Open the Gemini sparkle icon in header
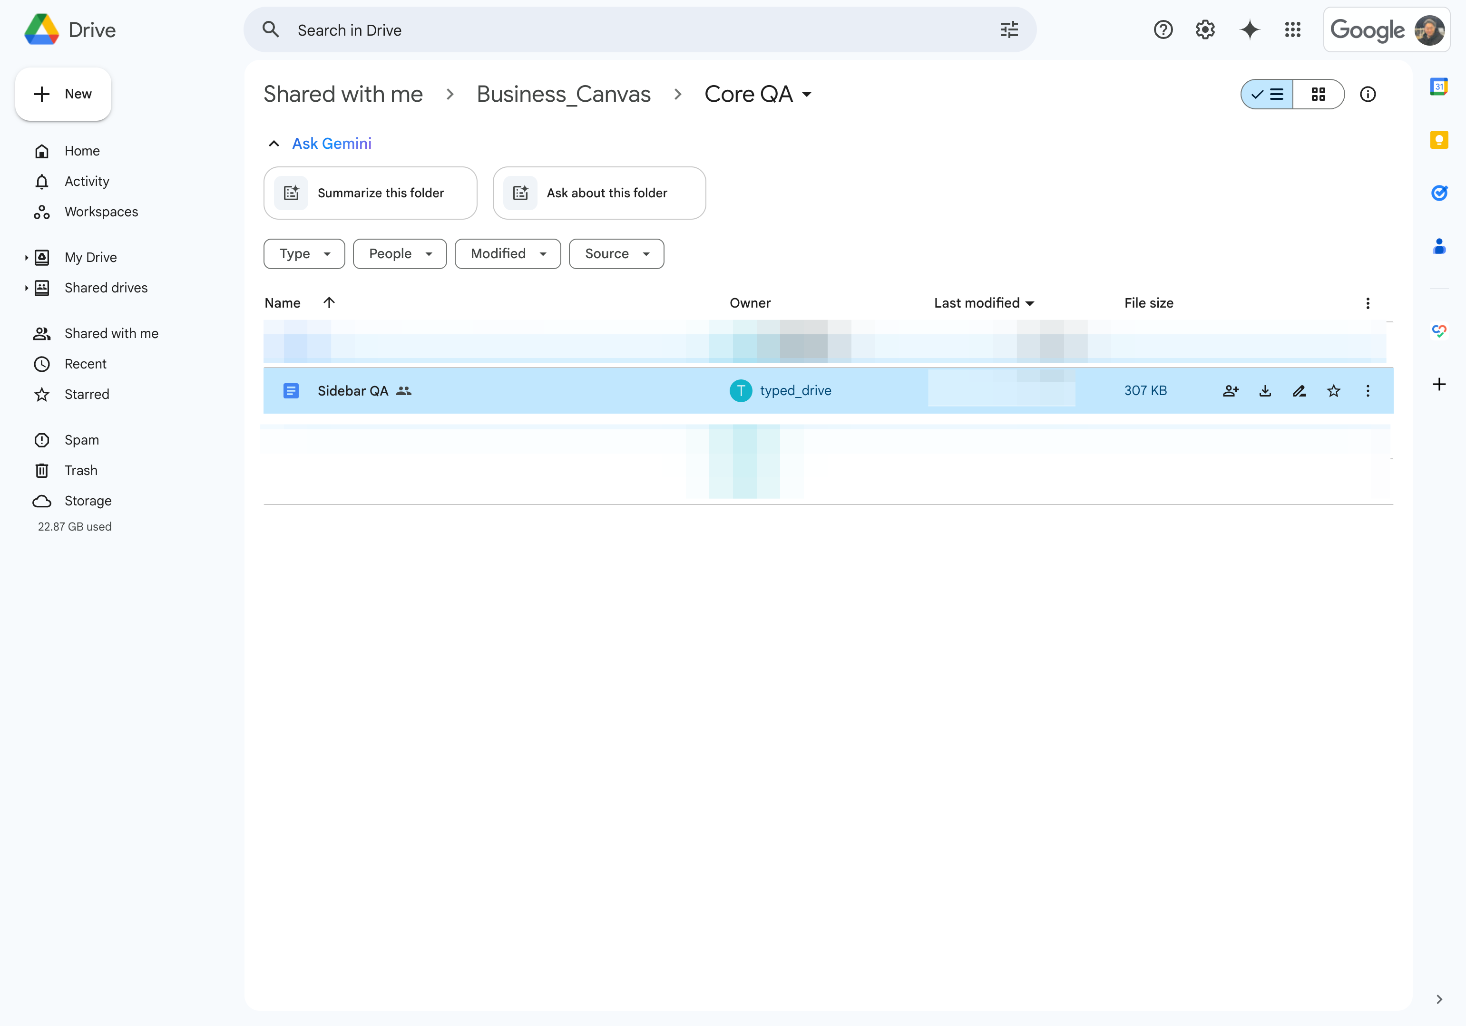1466x1026 pixels. pyautogui.click(x=1250, y=30)
